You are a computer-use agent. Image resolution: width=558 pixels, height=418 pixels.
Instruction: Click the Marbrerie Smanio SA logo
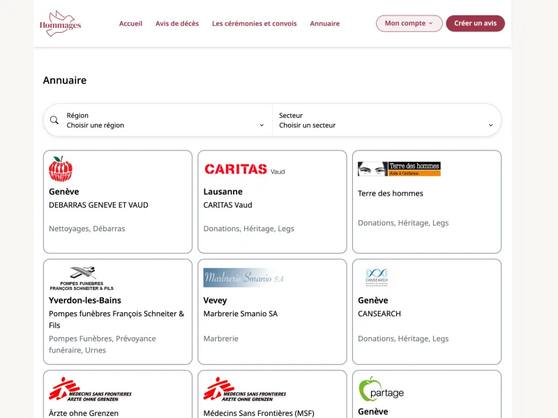coord(244,278)
